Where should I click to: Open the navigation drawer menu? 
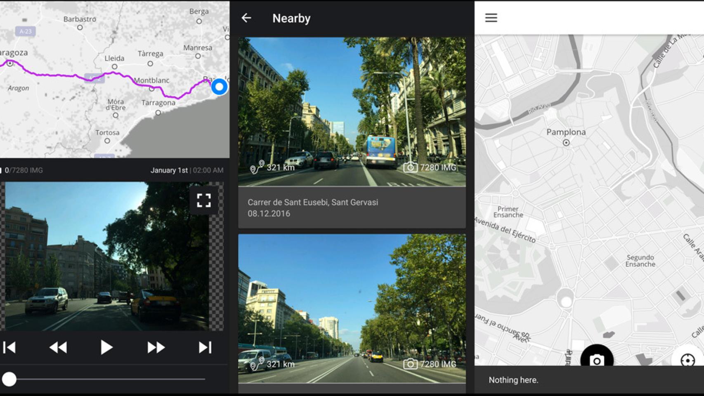pyautogui.click(x=491, y=18)
